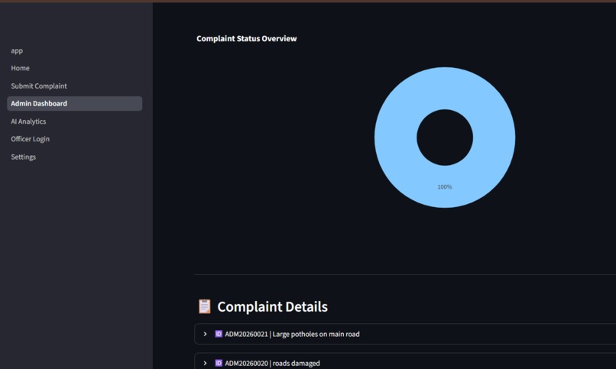Open Submit Complaint page

coord(38,86)
